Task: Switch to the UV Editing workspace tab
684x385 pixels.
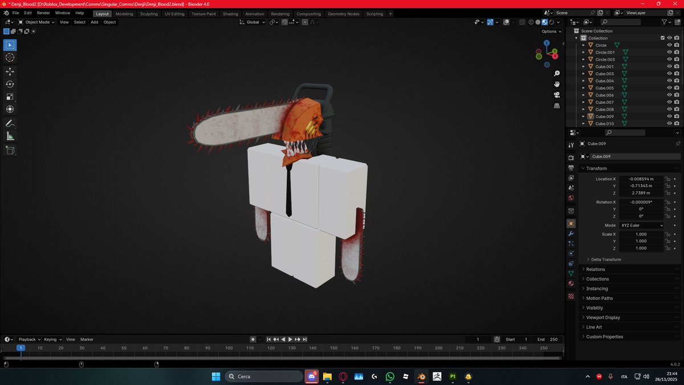Action: (x=174, y=14)
